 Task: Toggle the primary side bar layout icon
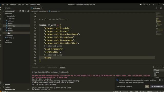click(x=141, y=5)
